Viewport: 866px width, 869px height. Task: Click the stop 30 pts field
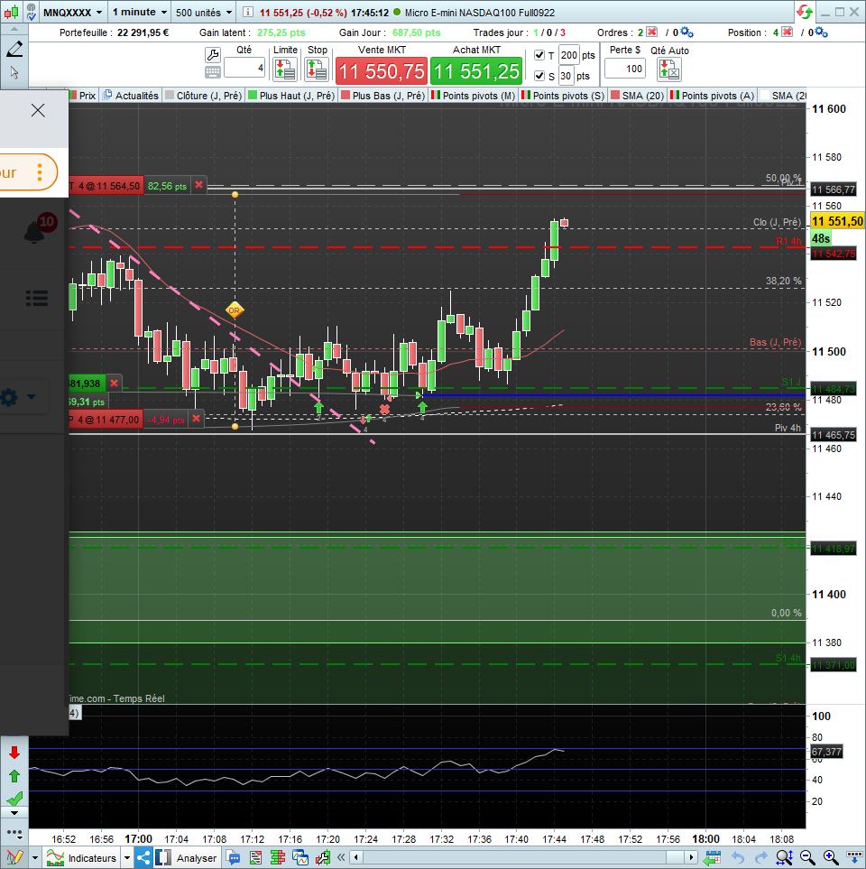pyautogui.click(x=566, y=76)
